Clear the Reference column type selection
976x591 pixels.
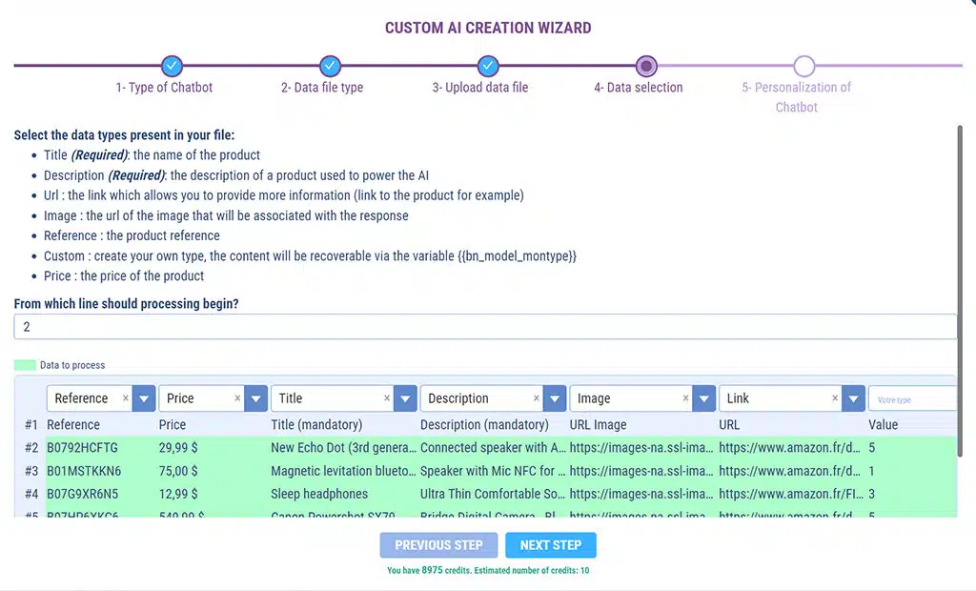pos(126,398)
